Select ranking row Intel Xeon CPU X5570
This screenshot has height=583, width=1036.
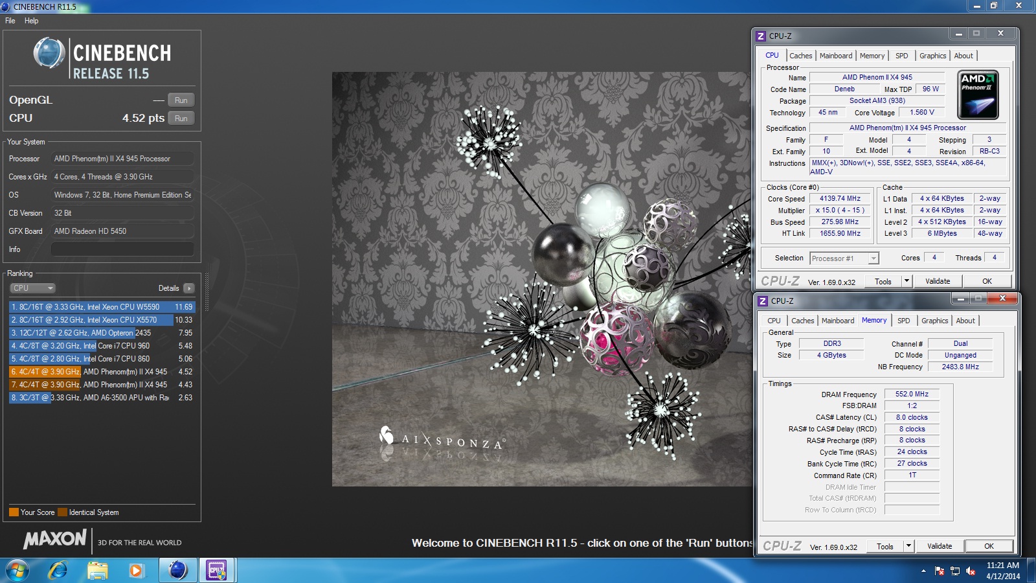(x=102, y=320)
